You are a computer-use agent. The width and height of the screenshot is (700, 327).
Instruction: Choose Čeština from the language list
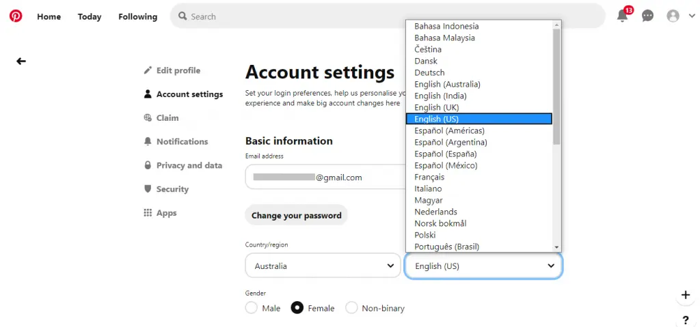click(x=479, y=50)
